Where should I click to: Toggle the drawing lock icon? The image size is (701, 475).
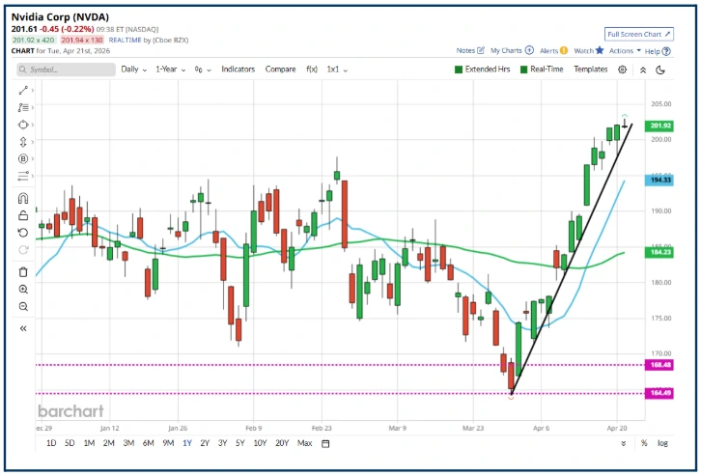[x=23, y=215]
